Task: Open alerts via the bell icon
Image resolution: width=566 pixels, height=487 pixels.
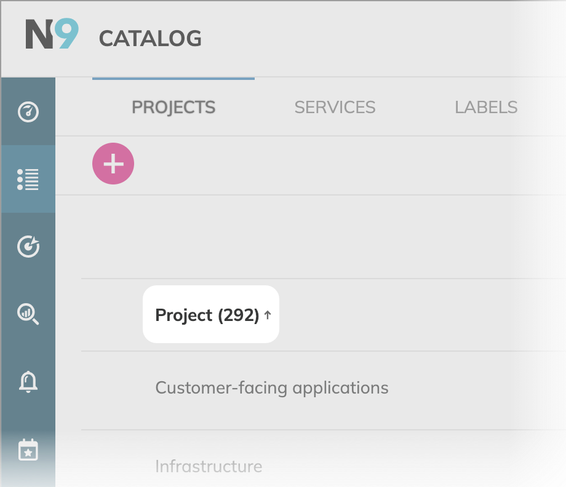Action: tap(28, 382)
